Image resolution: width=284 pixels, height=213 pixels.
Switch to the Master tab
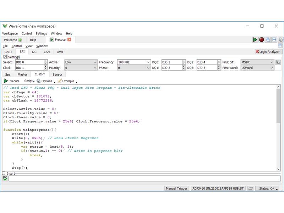22,75
